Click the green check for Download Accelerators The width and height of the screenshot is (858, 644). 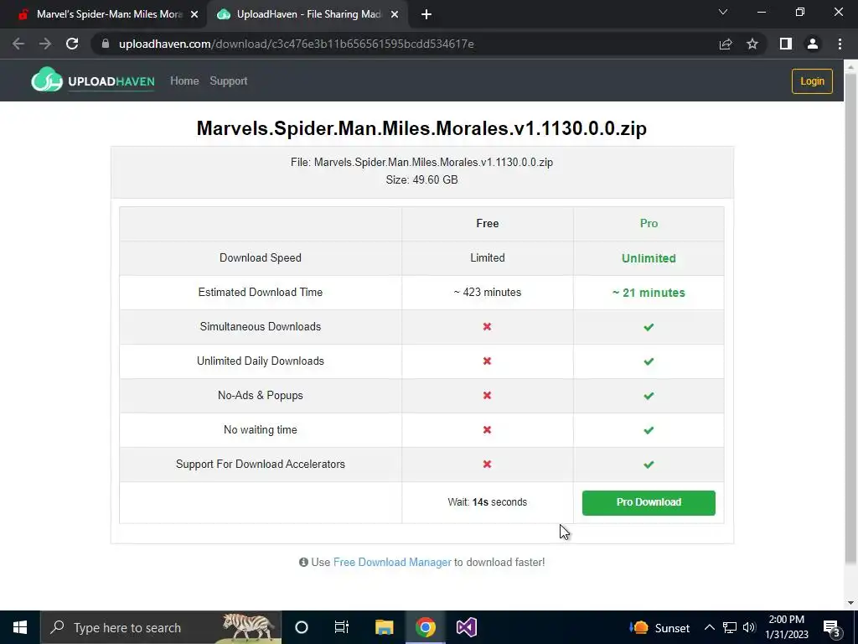point(649,465)
